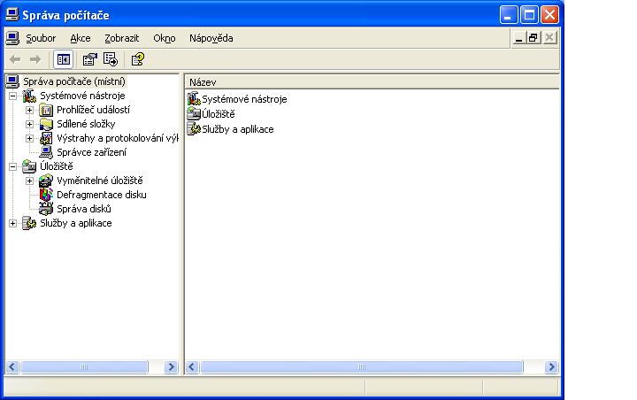The height and width of the screenshot is (400, 637).
Task: Select Sdílené složky tree label
Action: coord(86,124)
